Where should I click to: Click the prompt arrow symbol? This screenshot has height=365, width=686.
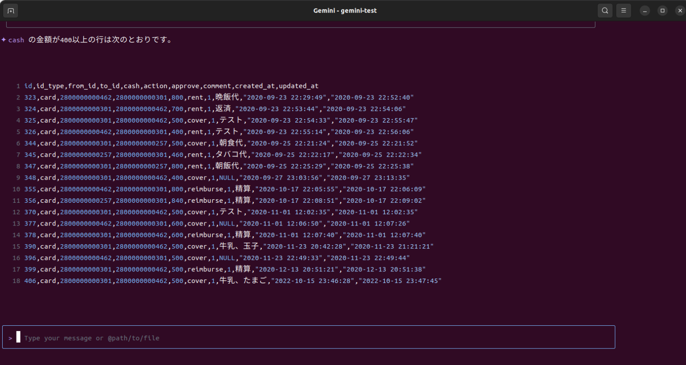[10, 338]
